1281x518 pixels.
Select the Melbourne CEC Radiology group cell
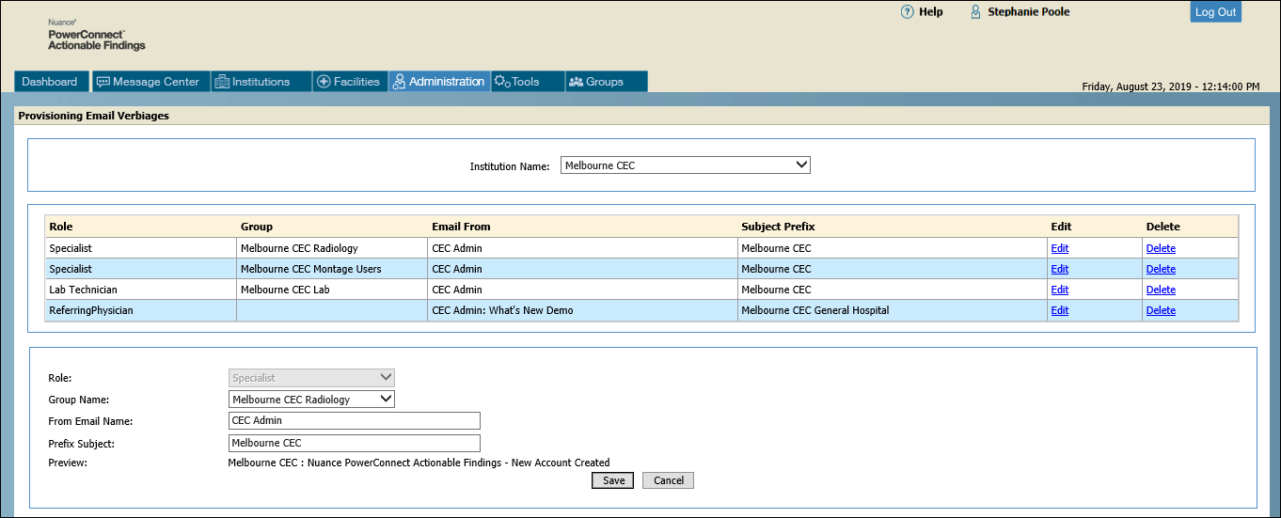point(332,248)
